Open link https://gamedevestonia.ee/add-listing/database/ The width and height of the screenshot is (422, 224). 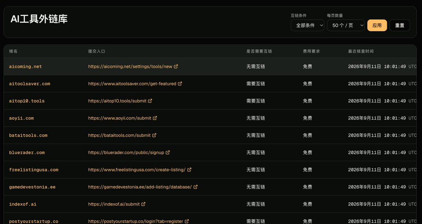click(140, 187)
